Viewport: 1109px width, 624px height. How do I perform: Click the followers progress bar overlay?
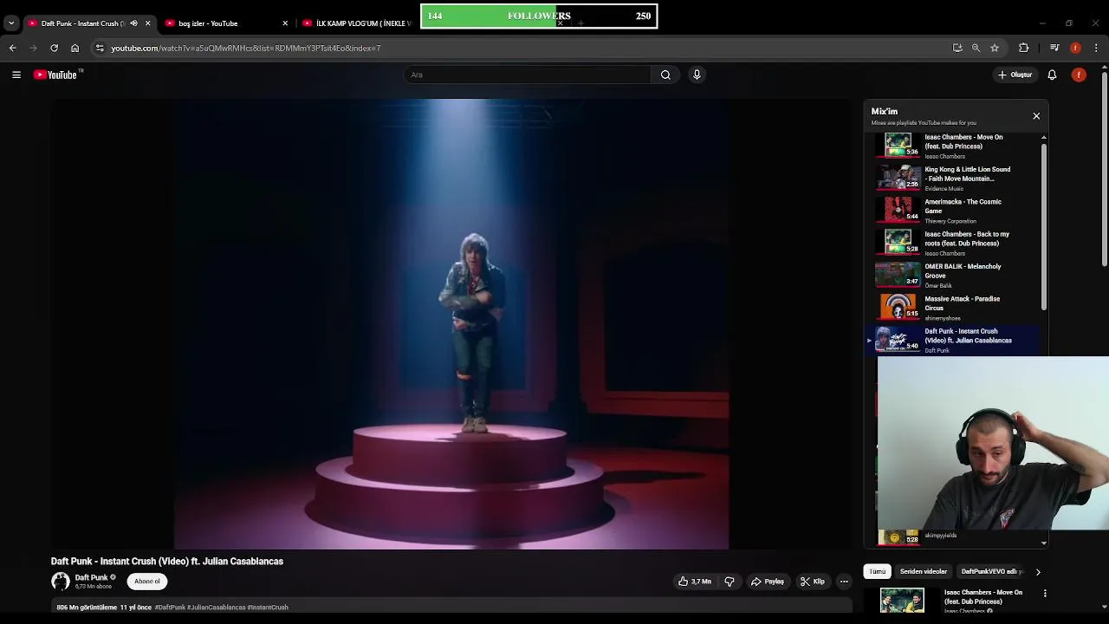tap(539, 16)
